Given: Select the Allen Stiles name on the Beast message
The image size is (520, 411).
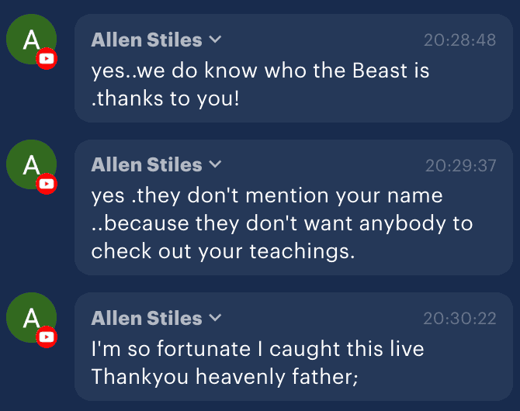Looking at the screenshot, I should tap(147, 40).
